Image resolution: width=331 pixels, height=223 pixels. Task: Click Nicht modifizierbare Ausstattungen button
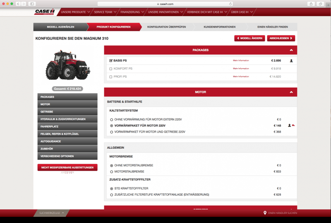pos(67,167)
